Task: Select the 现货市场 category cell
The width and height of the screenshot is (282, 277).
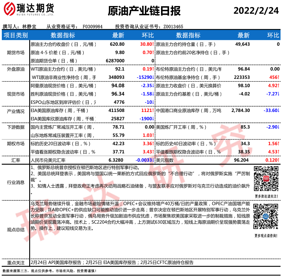Action: tap(16, 94)
